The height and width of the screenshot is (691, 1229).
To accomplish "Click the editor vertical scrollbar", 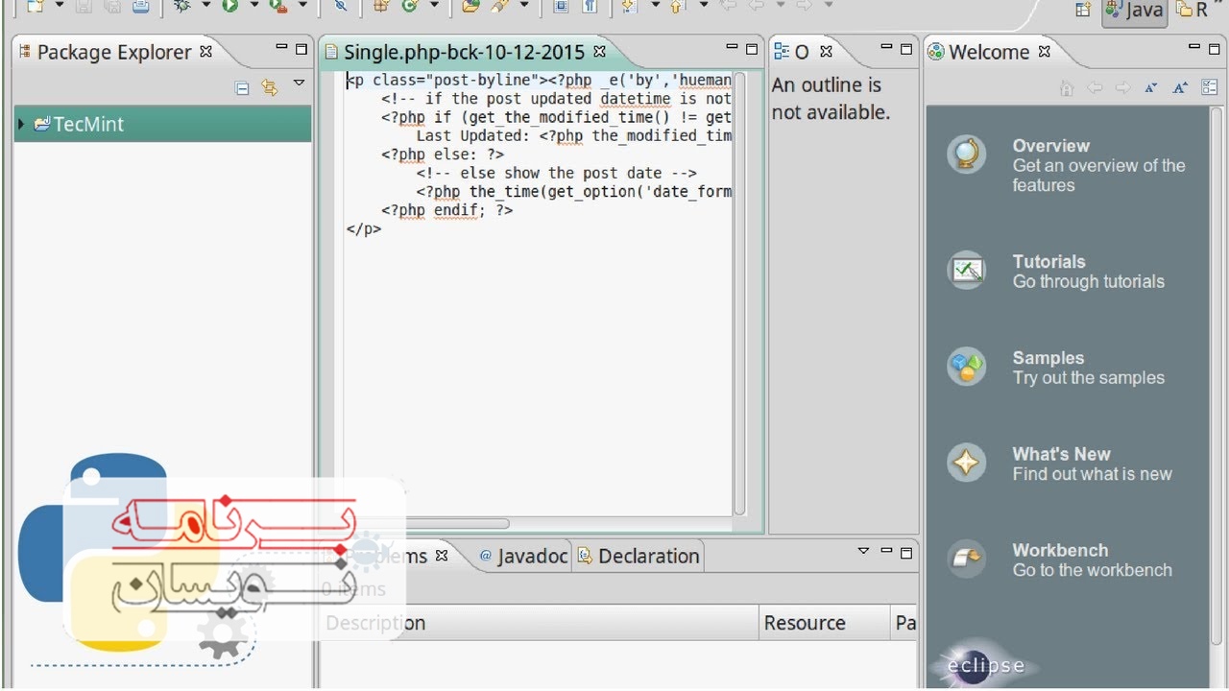I will coord(739,288).
